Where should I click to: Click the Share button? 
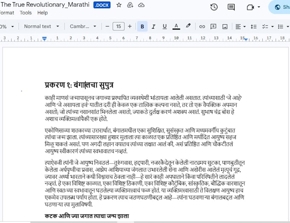tap(280, 7)
